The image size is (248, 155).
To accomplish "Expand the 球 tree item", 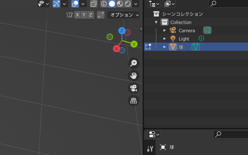I will coord(165,47).
